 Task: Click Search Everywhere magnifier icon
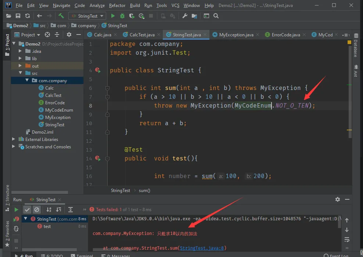pyautogui.click(x=216, y=16)
